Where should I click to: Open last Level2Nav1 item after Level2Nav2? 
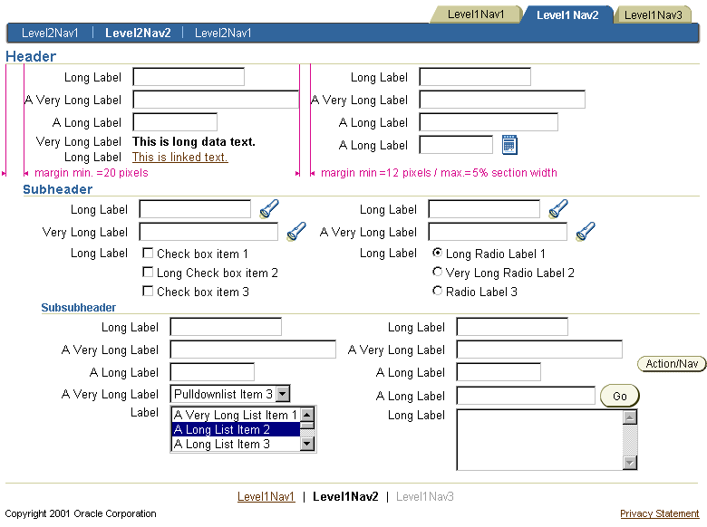click(x=223, y=33)
